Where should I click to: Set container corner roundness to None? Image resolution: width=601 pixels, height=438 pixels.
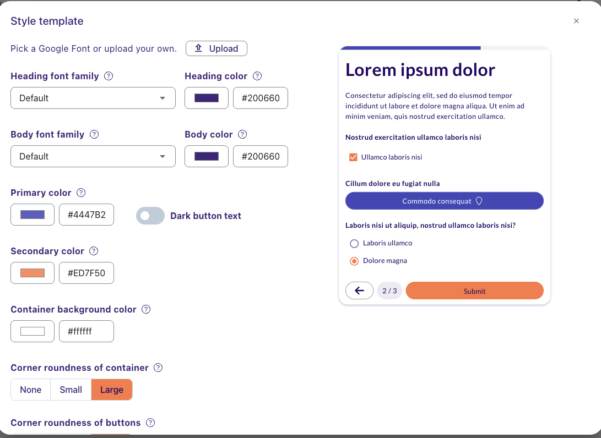[x=31, y=390]
